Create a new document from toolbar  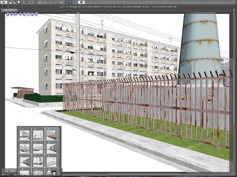click(11, 3)
